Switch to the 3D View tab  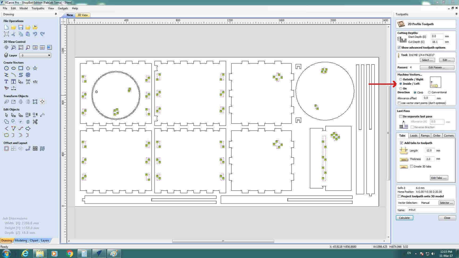click(83, 15)
